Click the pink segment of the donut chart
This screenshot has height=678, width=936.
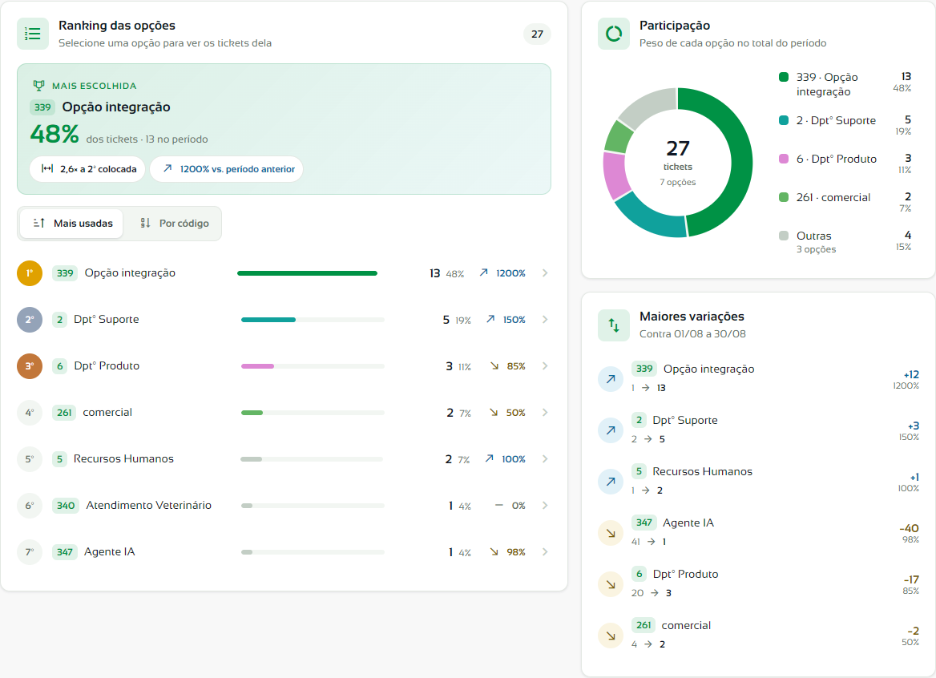tap(615, 174)
